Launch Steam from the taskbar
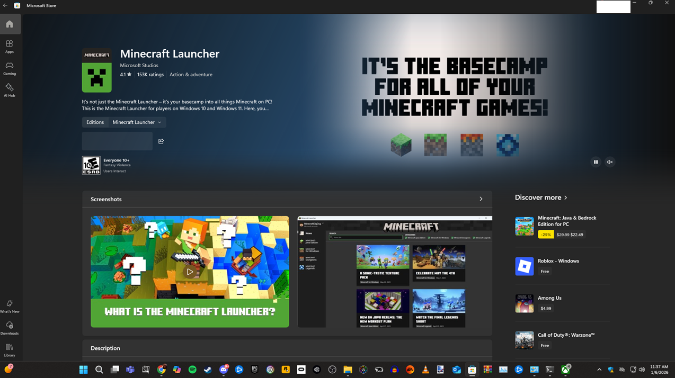Image resolution: width=675 pixels, height=378 pixels. pos(208,370)
